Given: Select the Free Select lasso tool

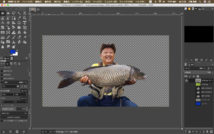Looking at the screenshot, I should tap(14, 13).
